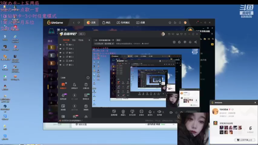Open the WeGame 主页 tab
This screenshot has width=258, height=145.
tap(91, 23)
